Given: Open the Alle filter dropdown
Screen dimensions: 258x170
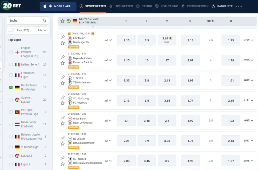Looking at the screenshot, I should click(x=42, y=30).
